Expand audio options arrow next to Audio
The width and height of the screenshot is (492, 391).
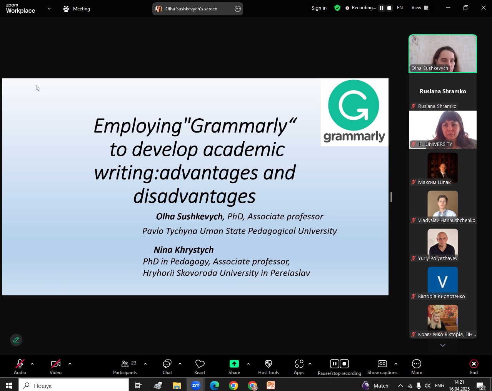(x=32, y=364)
